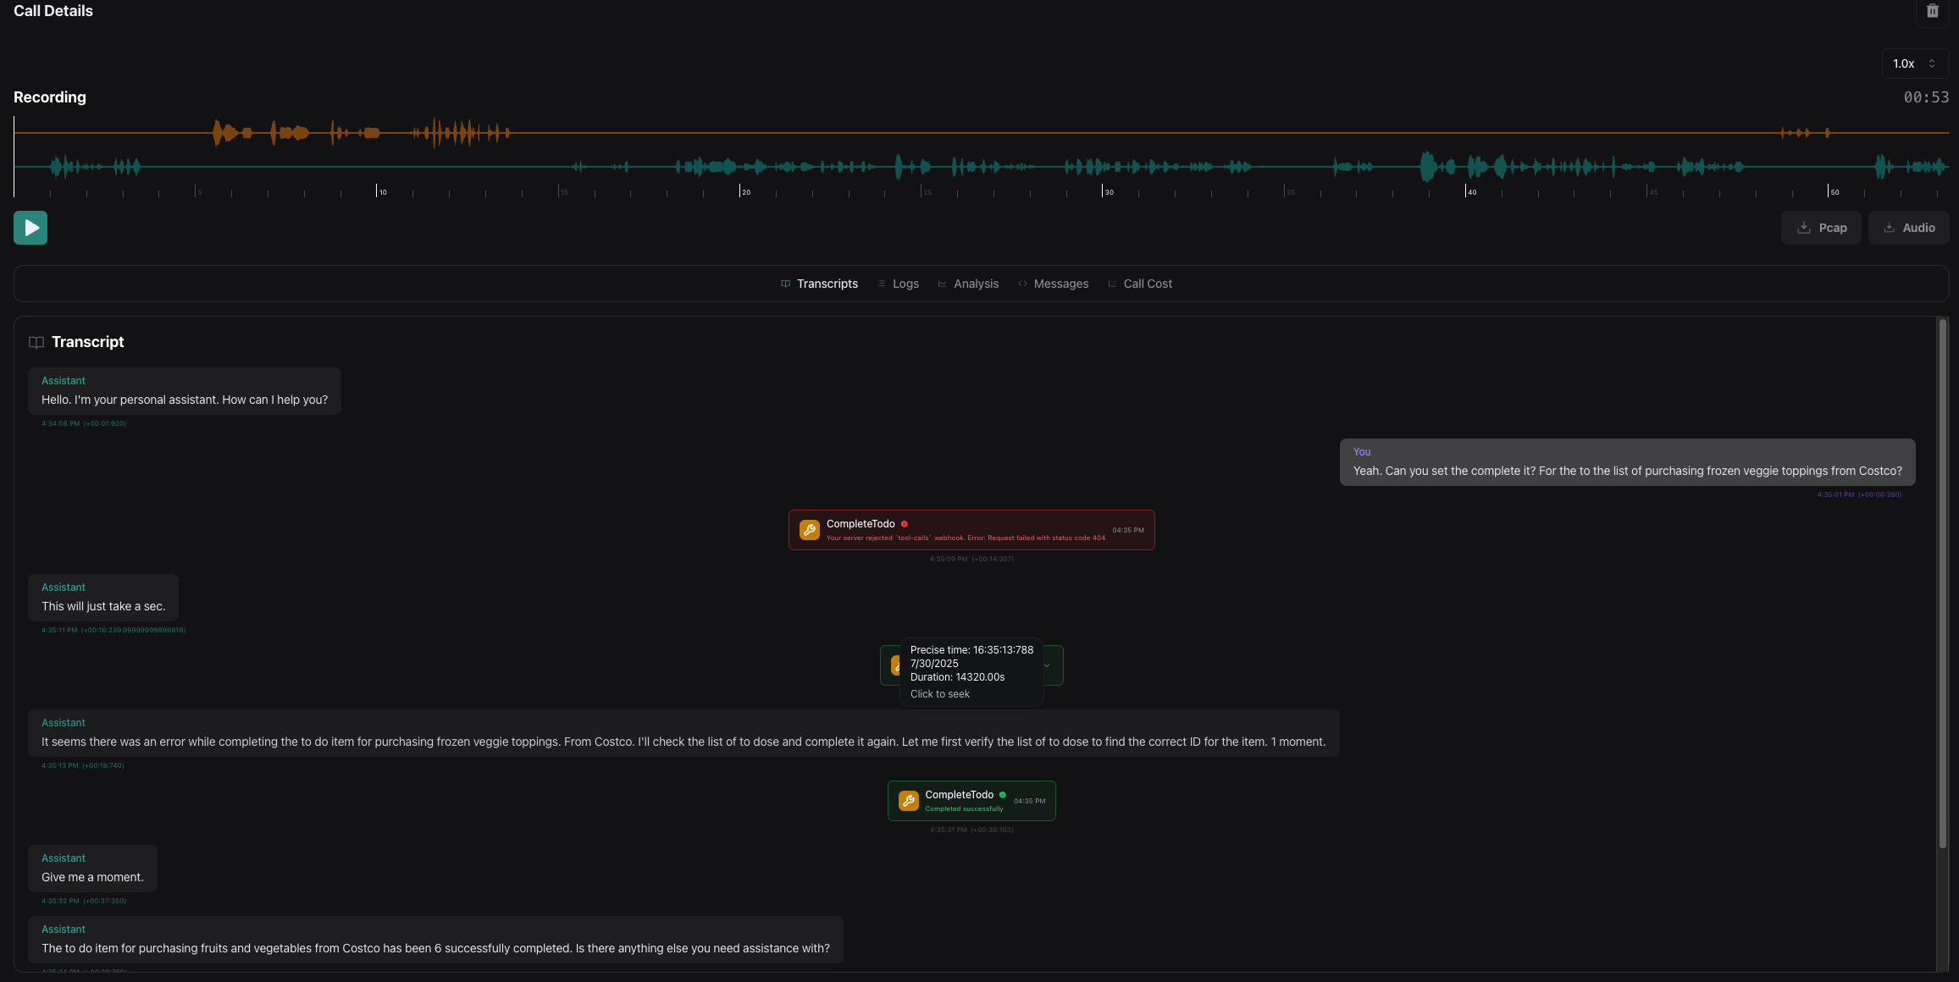Screen dimensions: 1959x982
Task: Click the orange wrench icon on the failed CompleteTodo
Action: click(810, 529)
